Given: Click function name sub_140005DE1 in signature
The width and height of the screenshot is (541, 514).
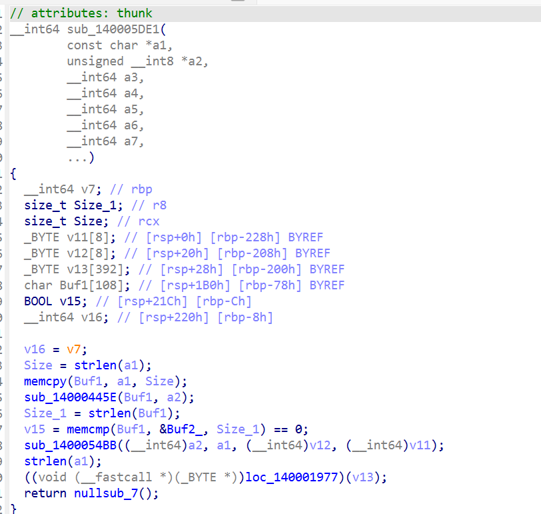Looking at the screenshot, I should click(113, 29).
